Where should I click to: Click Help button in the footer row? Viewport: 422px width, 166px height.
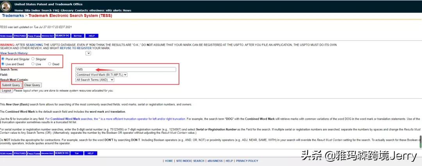[x=91, y=153]
